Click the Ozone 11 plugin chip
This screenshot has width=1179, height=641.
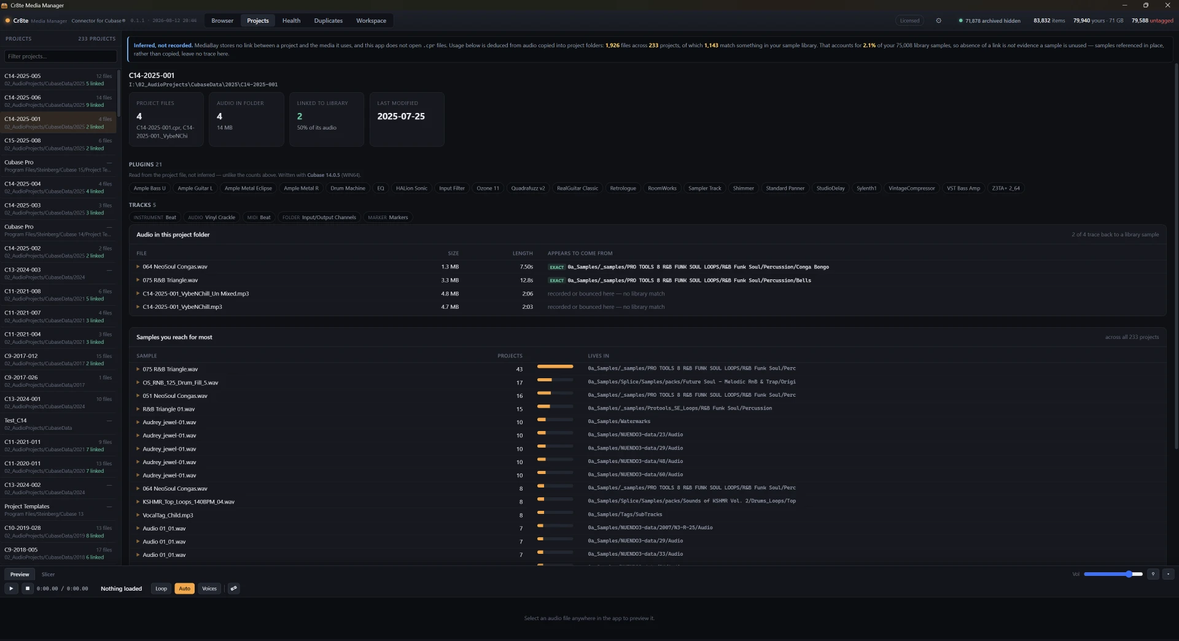(488, 188)
